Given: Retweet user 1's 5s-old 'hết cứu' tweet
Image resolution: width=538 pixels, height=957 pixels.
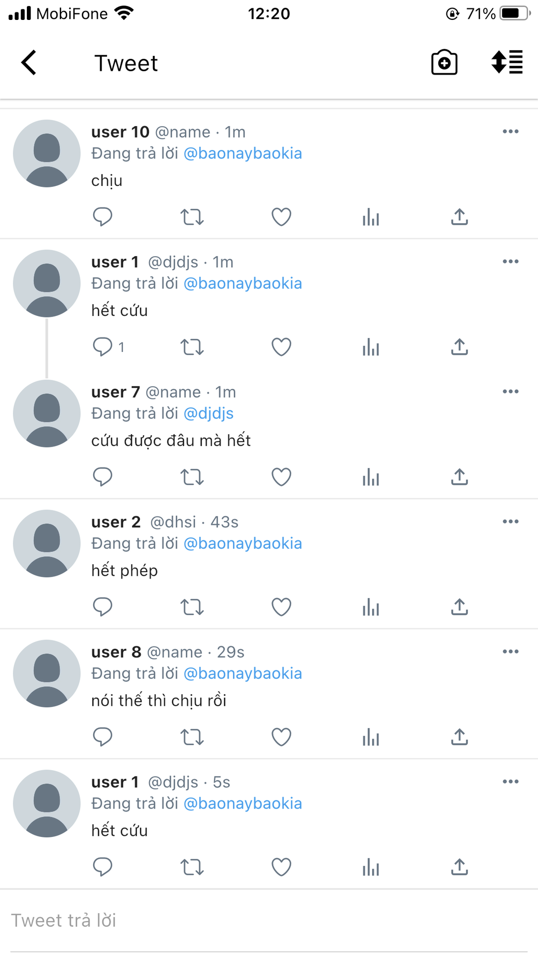Looking at the screenshot, I should click(x=192, y=867).
